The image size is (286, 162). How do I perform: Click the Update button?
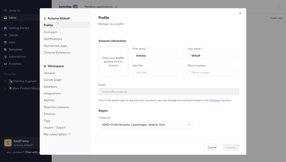coord(231,147)
